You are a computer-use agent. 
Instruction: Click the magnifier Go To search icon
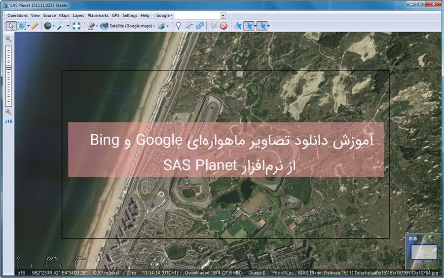(x=61, y=26)
